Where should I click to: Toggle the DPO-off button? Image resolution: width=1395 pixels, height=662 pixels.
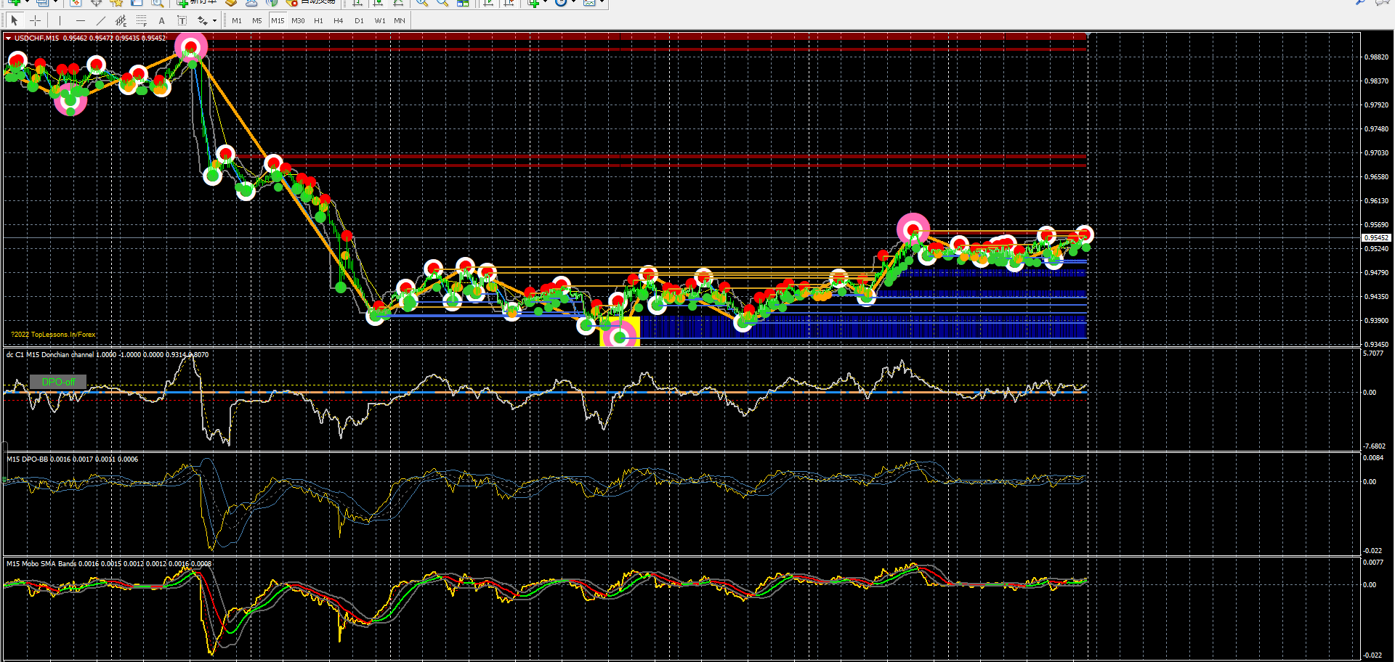click(58, 382)
